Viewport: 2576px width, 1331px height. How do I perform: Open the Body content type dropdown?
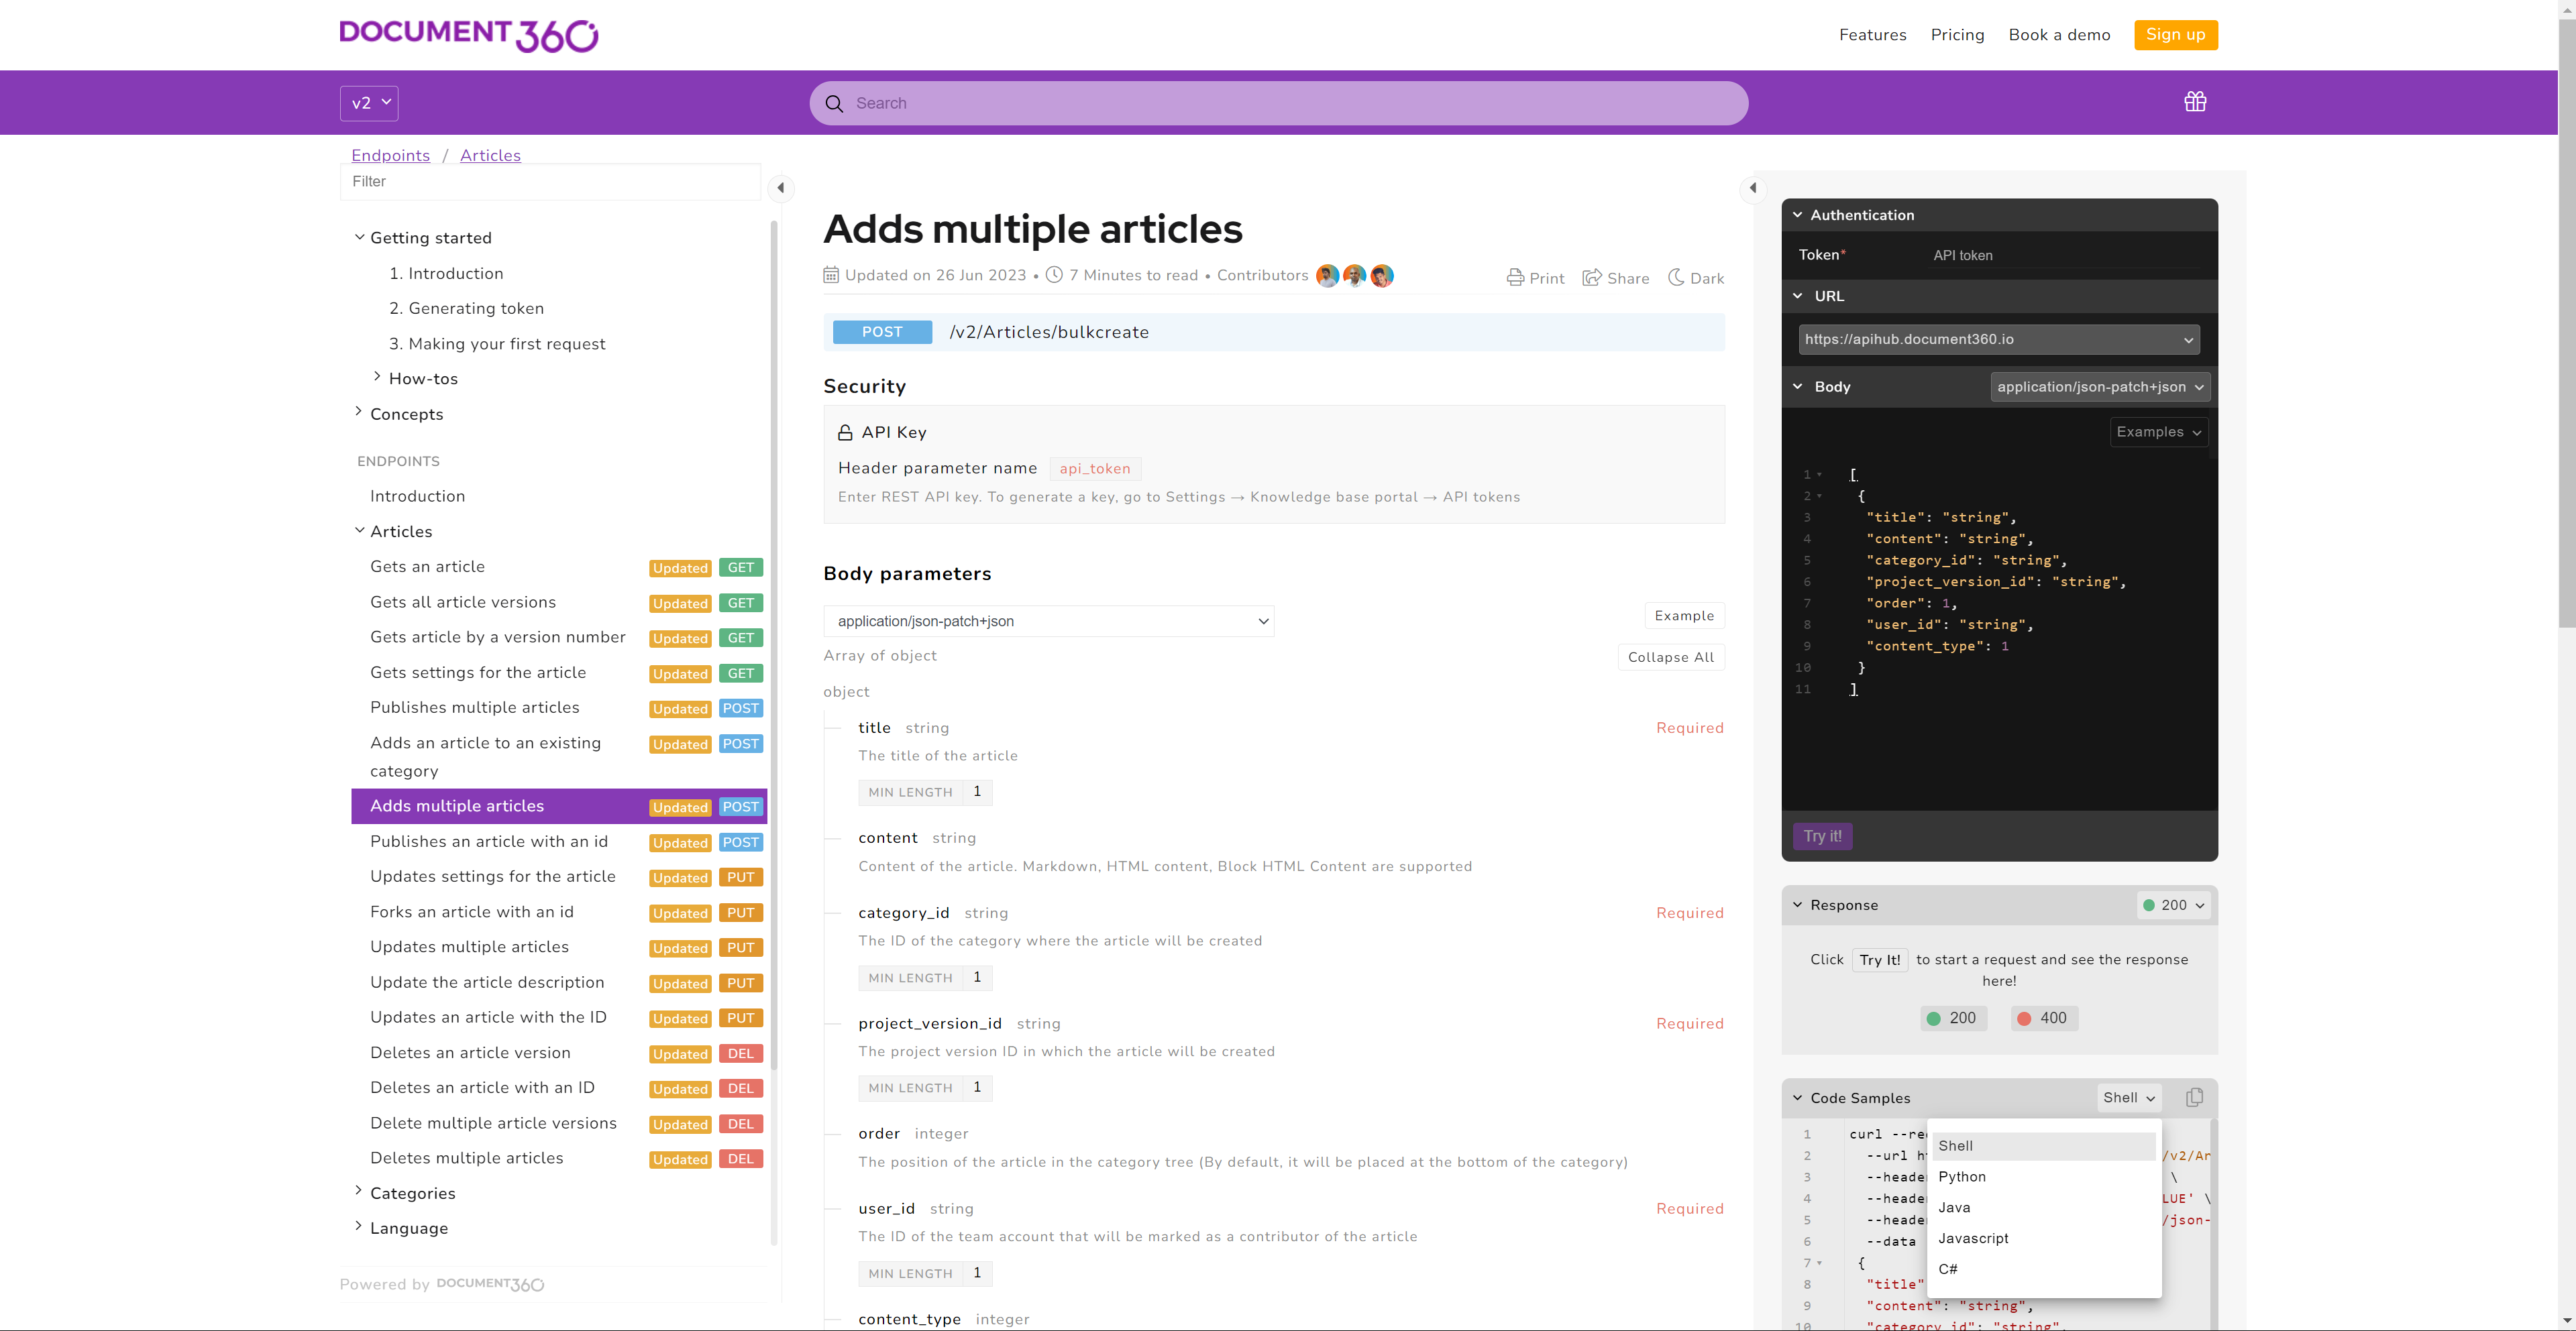tap(2100, 388)
